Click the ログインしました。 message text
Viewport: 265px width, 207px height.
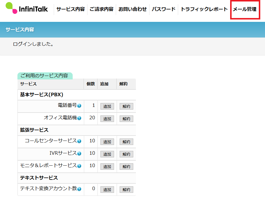33,44
